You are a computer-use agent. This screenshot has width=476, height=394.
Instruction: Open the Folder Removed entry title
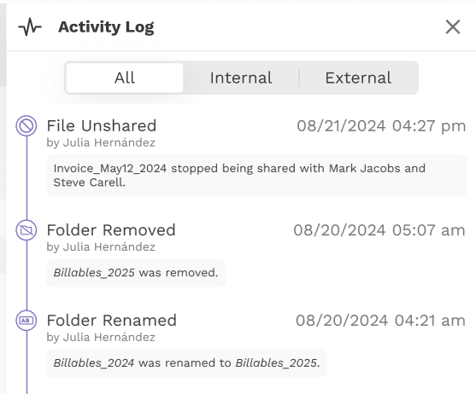click(x=111, y=230)
